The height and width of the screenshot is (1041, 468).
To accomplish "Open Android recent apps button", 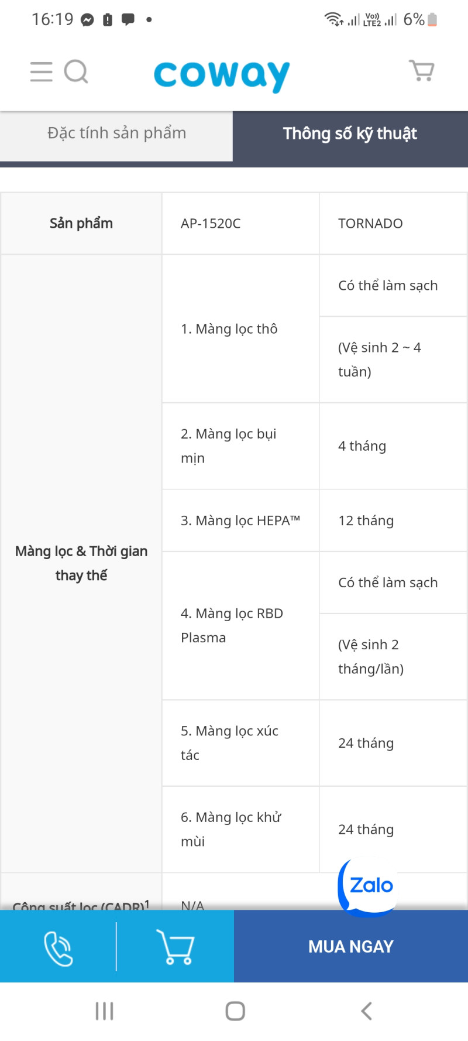I will click(x=104, y=1011).
